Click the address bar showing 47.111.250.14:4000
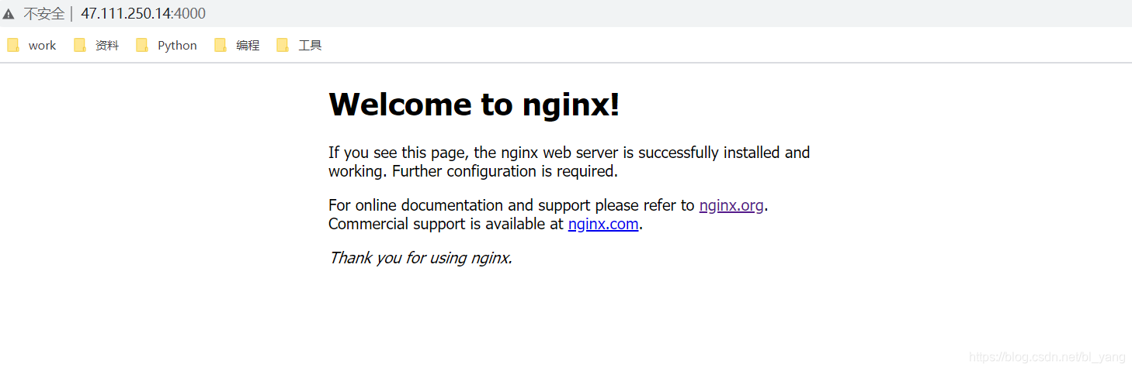1132x371 pixels. pyautogui.click(x=143, y=14)
